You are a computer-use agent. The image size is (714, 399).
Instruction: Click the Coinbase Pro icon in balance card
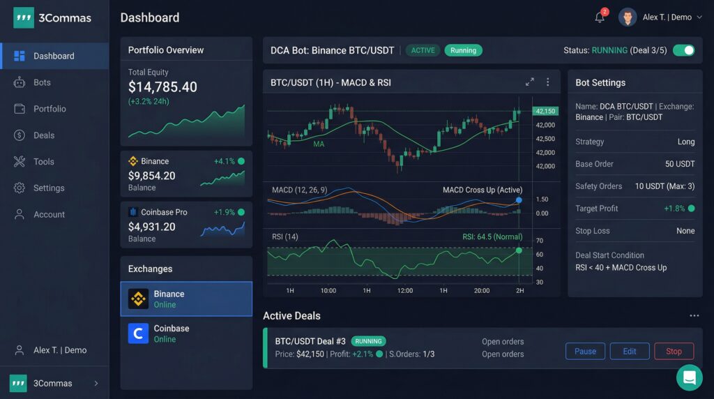(133, 212)
